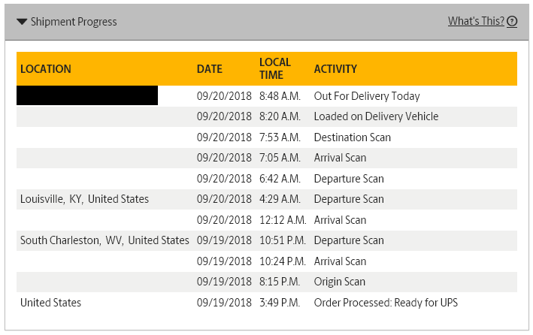Click the Destination Scan activity

(352, 137)
